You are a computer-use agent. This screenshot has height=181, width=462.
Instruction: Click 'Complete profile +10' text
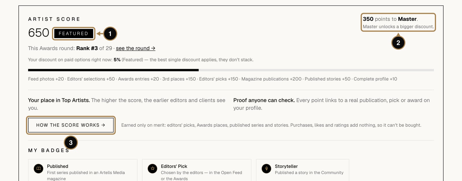375,79
